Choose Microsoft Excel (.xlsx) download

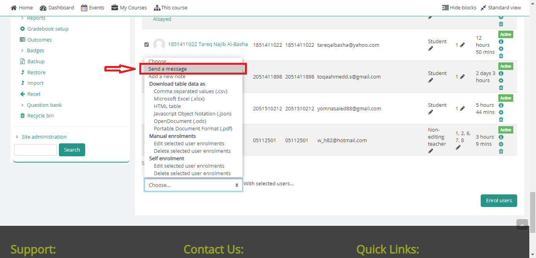click(x=193, y=99)
